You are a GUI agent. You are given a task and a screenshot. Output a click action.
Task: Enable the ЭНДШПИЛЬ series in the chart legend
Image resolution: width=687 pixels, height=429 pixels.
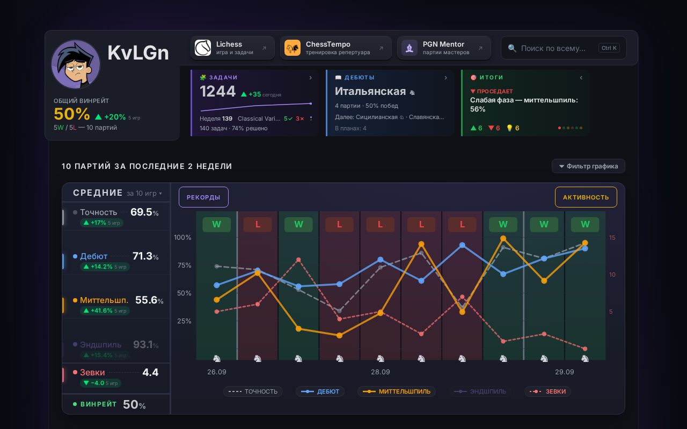(480, 391)
